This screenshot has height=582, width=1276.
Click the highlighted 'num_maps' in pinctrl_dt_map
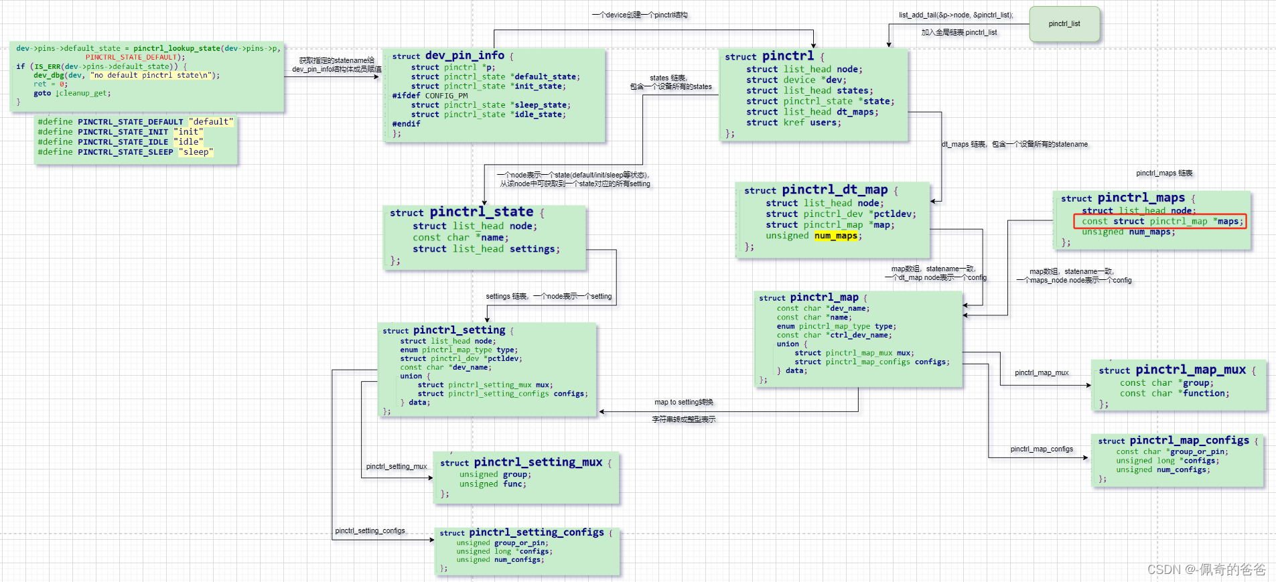(x=836, y=236)
